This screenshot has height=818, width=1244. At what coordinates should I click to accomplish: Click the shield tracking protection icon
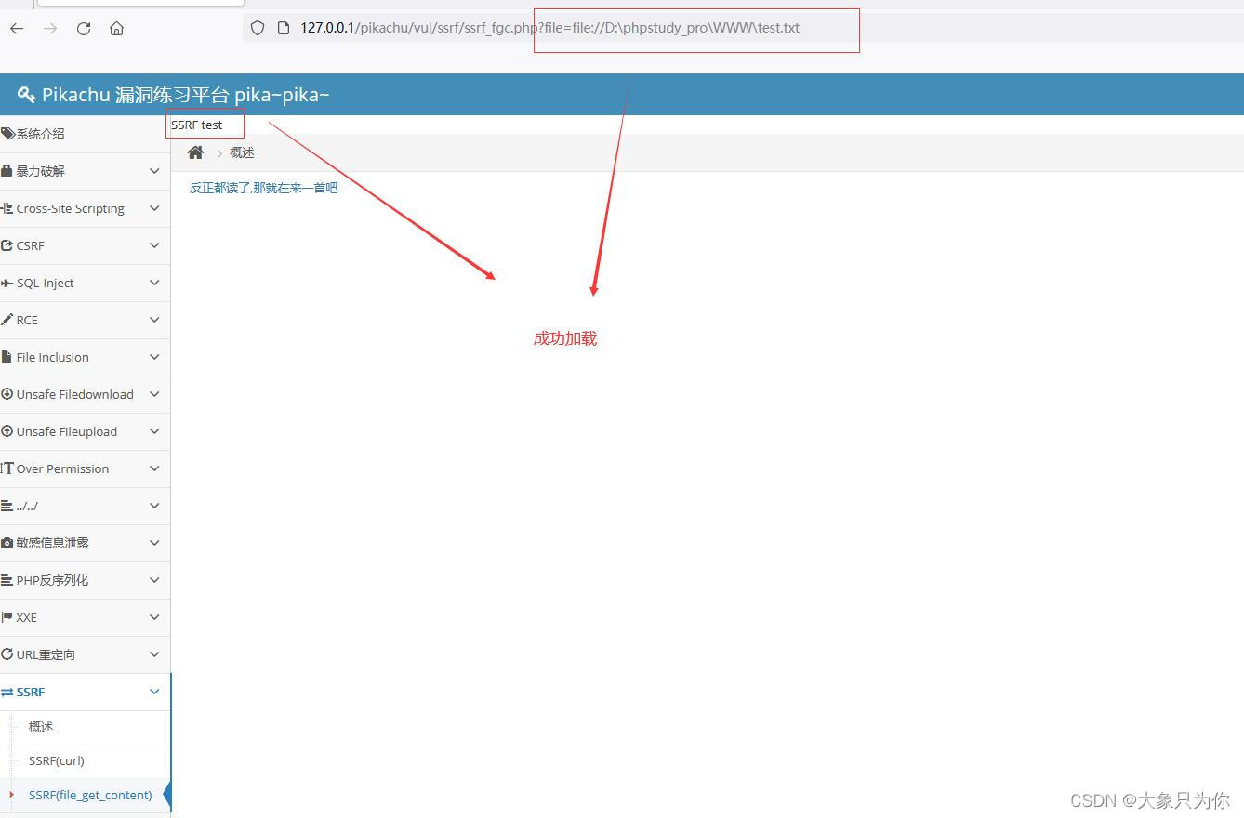pyautogui.click(x=258, y=28)
